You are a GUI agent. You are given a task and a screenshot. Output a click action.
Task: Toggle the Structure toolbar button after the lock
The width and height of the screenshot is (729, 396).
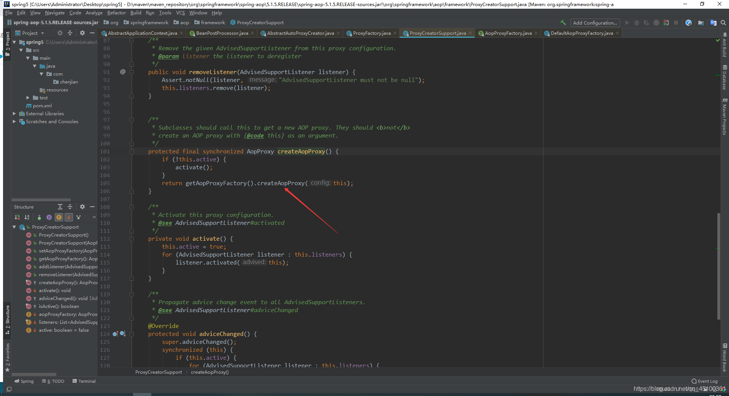[79, 217]
